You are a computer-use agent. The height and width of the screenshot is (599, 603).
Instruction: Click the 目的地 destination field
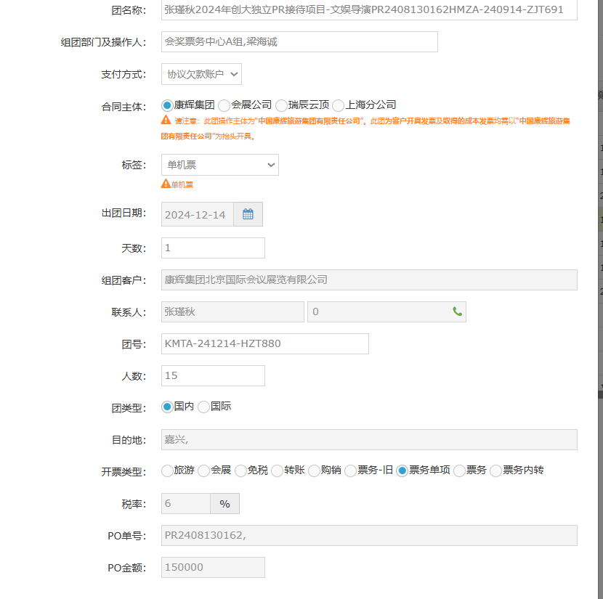coord(368,440)
